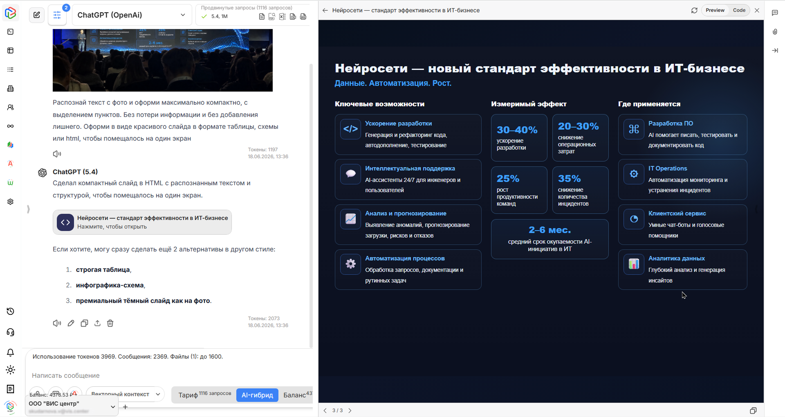Click the 'Разработка ПО' card on the slide
The image size is (785, 417).
click(x=683, y=135)
